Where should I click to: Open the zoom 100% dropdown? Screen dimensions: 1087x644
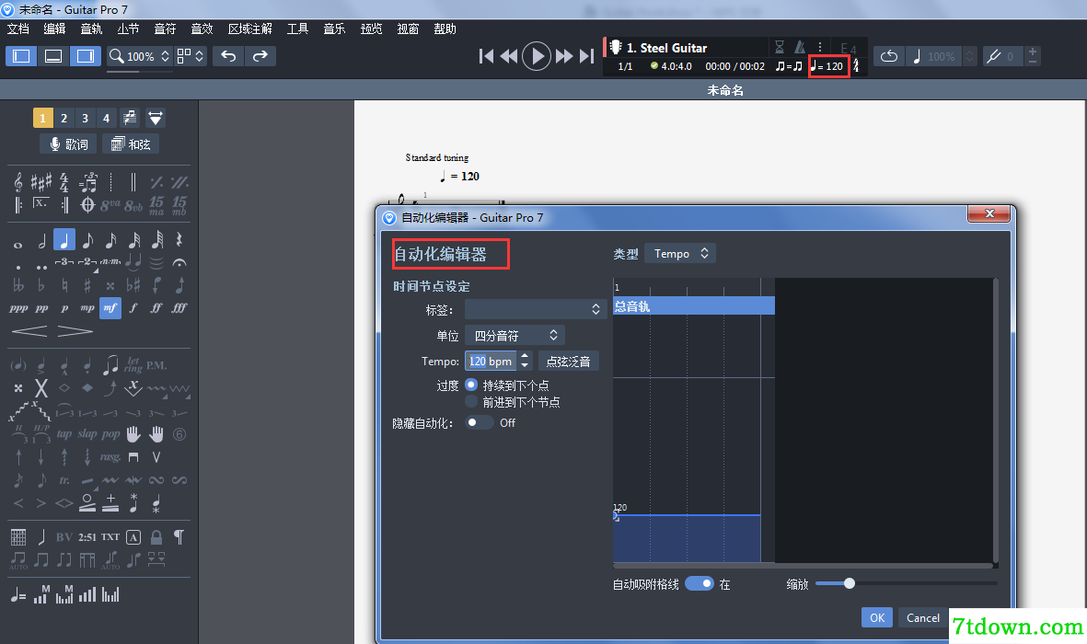tap(140, 56)
